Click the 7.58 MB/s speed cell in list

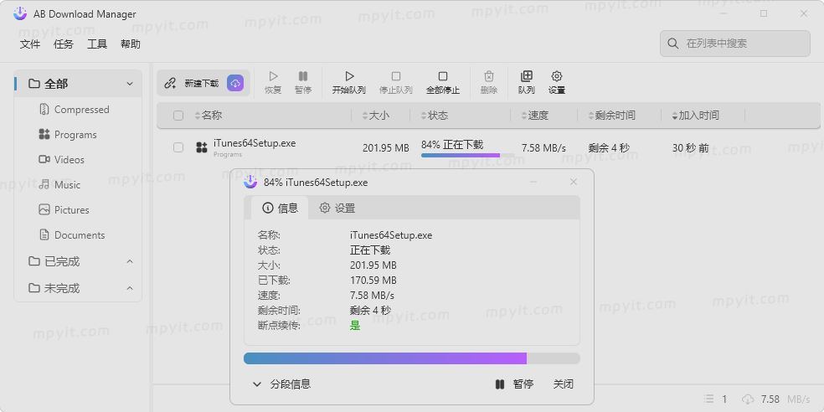pyautogui.click(x=544, y=148)
